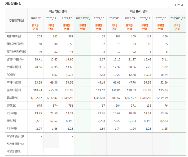Select the 당좌비율 value 310.74
The image size is (188, 157).
click(x=38, y=90)
